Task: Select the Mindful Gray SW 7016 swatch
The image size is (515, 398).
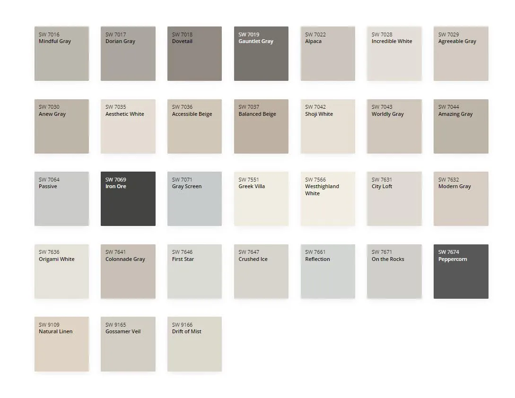Action: pos(62,53)
